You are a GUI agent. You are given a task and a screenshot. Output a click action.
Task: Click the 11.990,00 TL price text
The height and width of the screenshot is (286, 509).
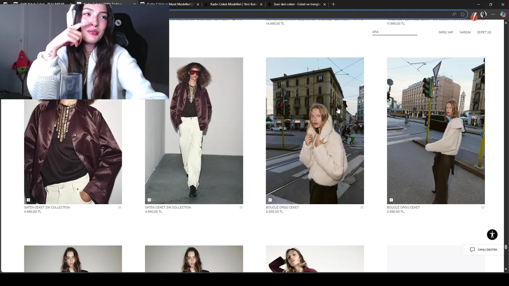396,23
